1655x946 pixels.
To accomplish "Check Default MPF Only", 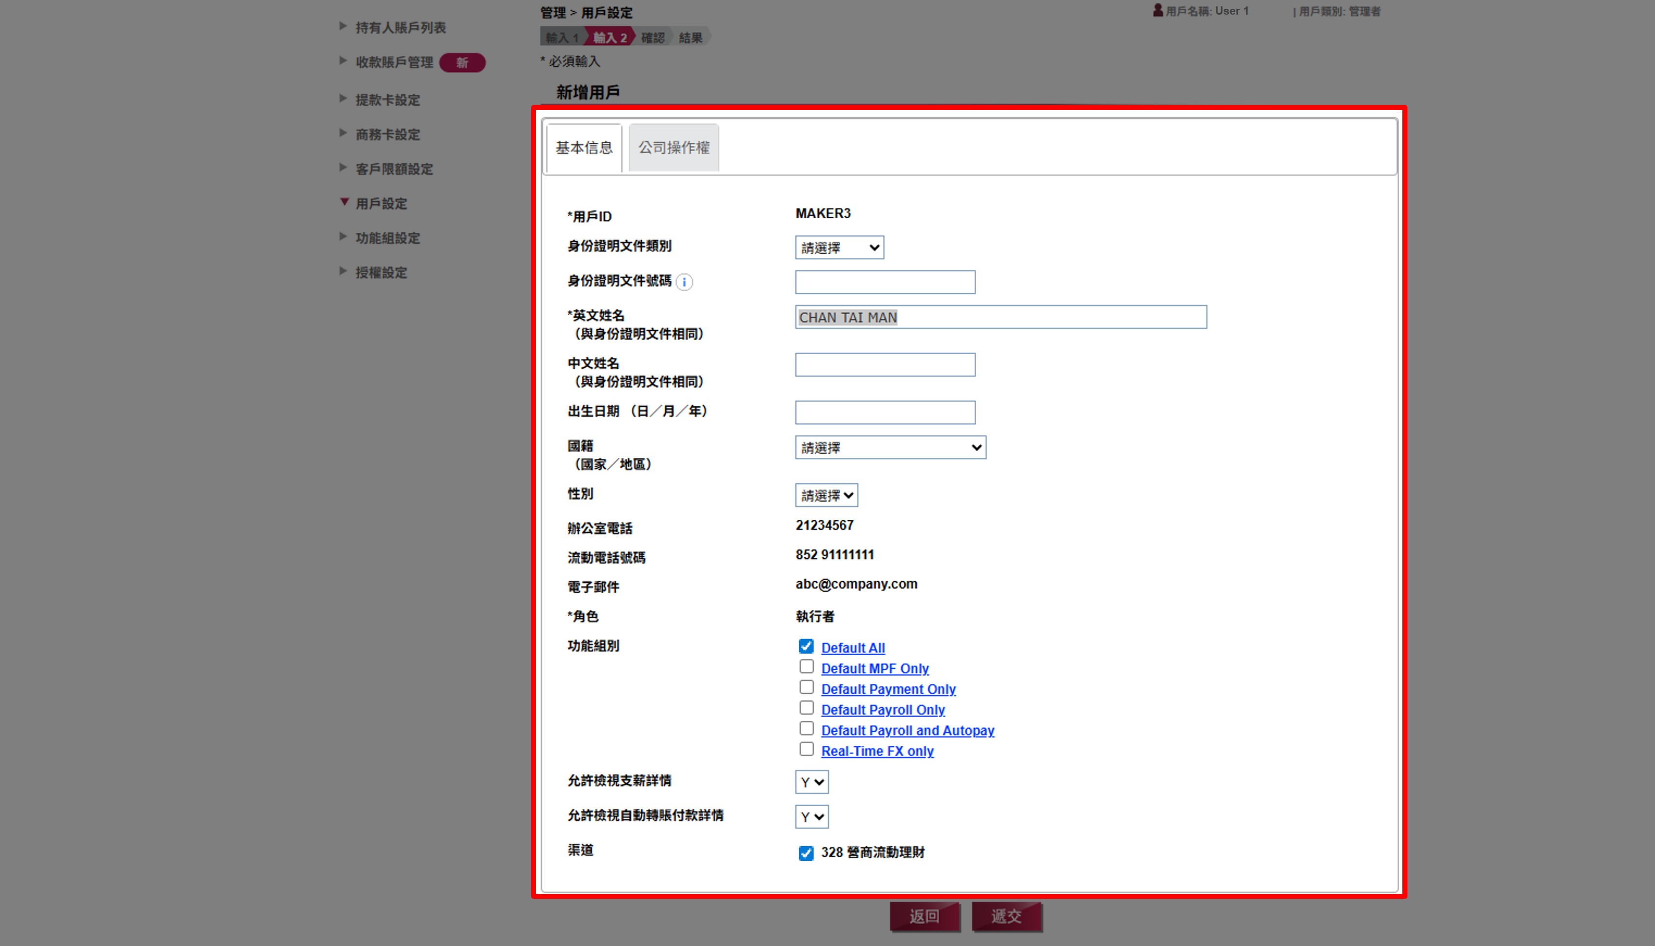I will coord(806,666).
